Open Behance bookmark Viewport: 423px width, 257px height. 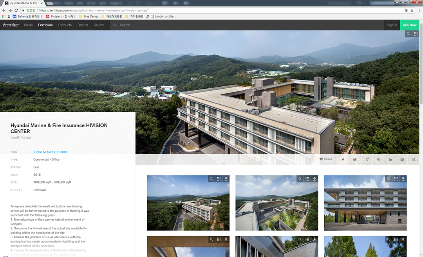(x=28, y=16)
